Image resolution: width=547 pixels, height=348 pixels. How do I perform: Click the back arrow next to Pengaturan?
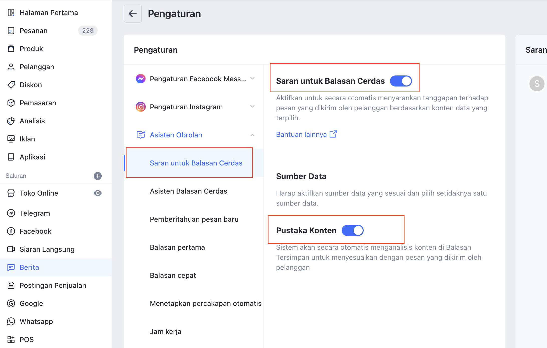point(132,14)
